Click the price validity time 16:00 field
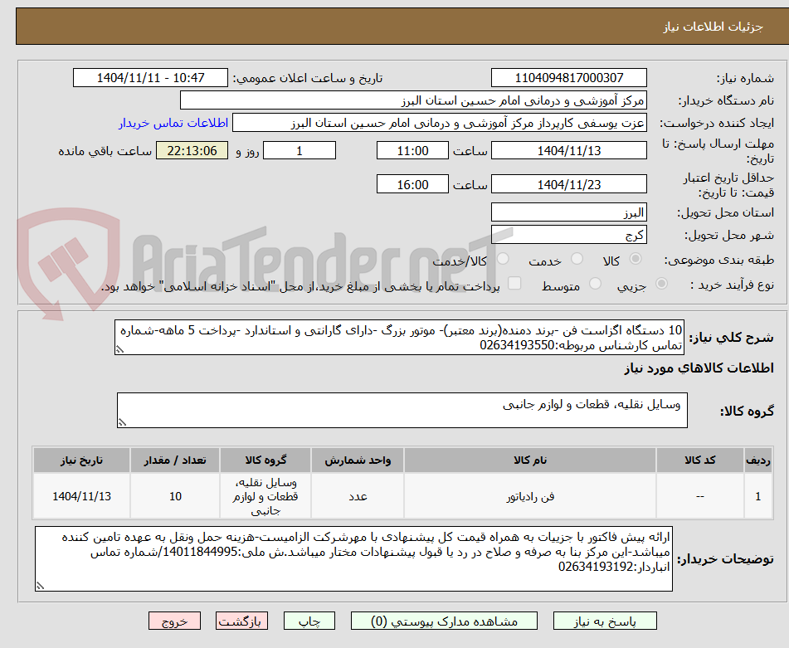Screen dimensions: 789x648 [412, 184]
